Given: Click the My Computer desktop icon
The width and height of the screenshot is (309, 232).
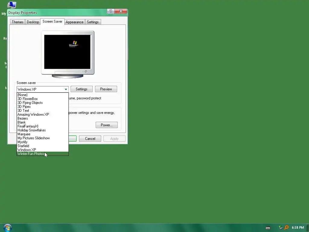Looking at the screenshot, I should tap(11, 5).
